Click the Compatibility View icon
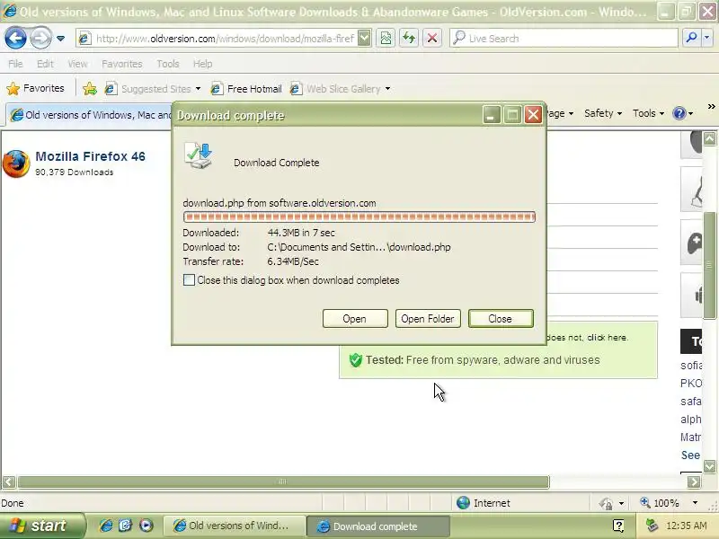This screenshot has width=719, height=539. coord(386,39)
